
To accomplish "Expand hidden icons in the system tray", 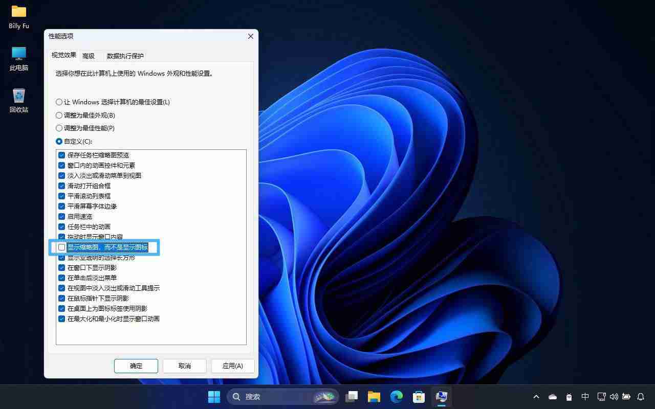I will [x=536, y=396].
